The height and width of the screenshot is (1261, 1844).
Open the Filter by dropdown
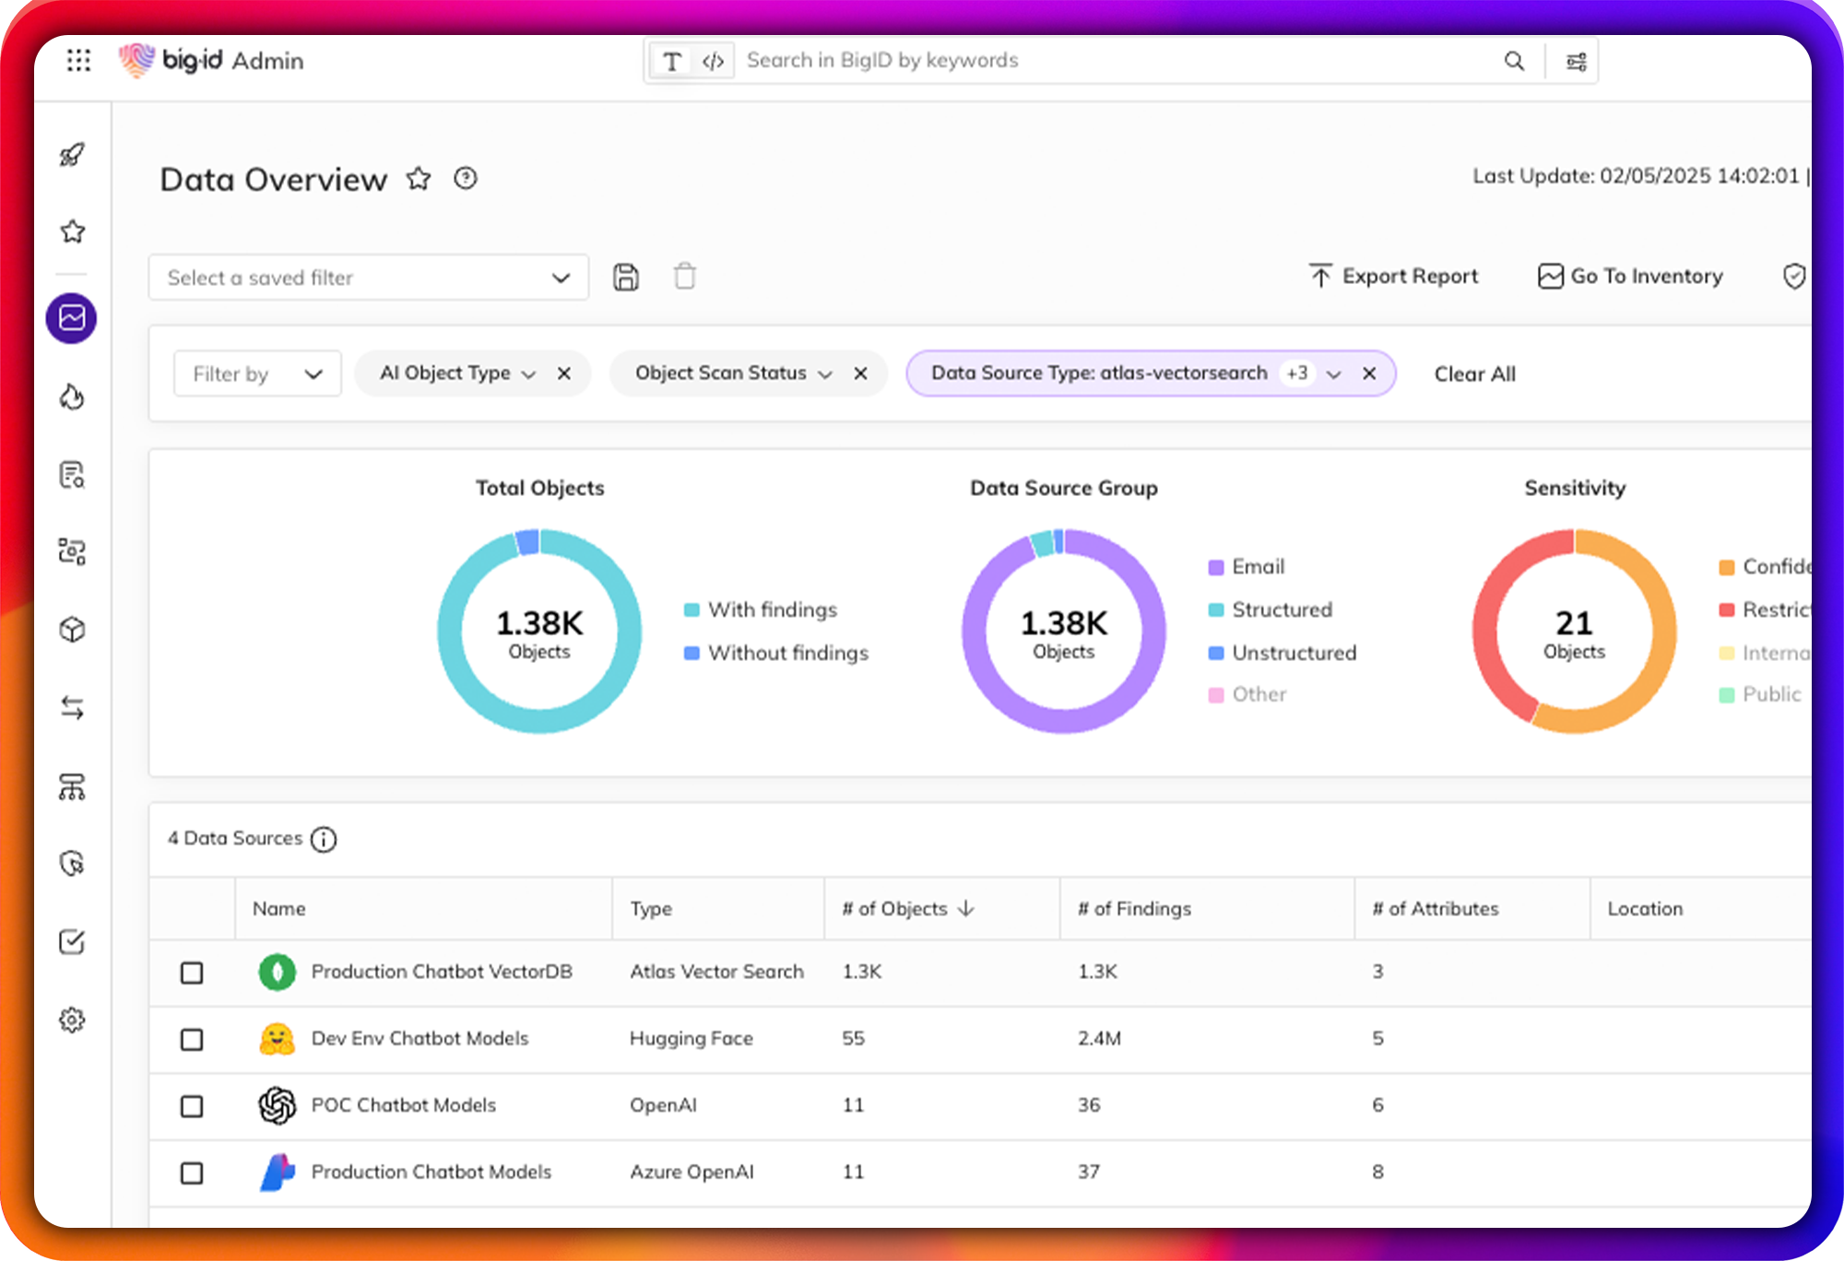(257, 373)
